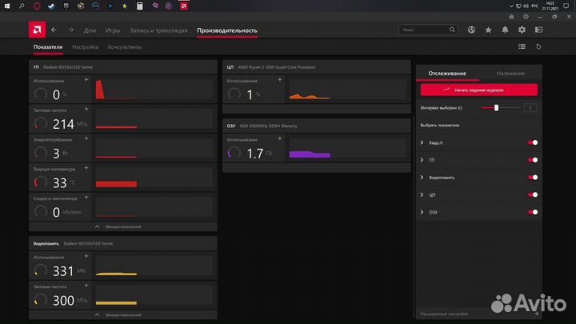This screenshot has height=324, width=576.
Task: Open the web browser globe icon
Action: click(x=471, y=30)
